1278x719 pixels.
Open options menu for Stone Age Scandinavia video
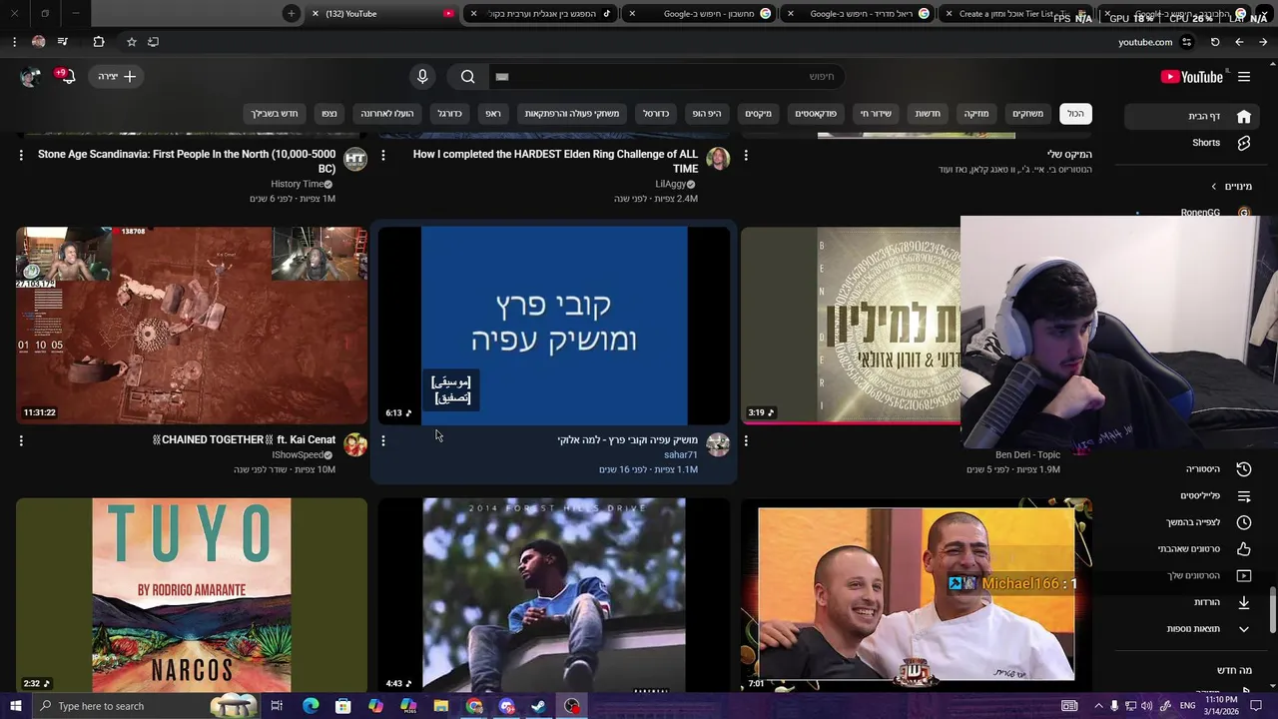[21, 156]
